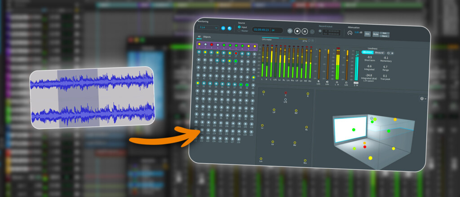The image size is (460, 197).
Task: Click the reset loudness measurement icon
Action: pyautogui.click(x=389, y=53)
